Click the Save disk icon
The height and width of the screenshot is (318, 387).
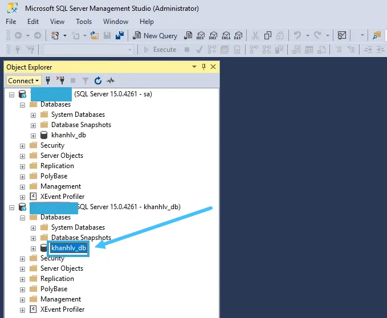(107, 36)
